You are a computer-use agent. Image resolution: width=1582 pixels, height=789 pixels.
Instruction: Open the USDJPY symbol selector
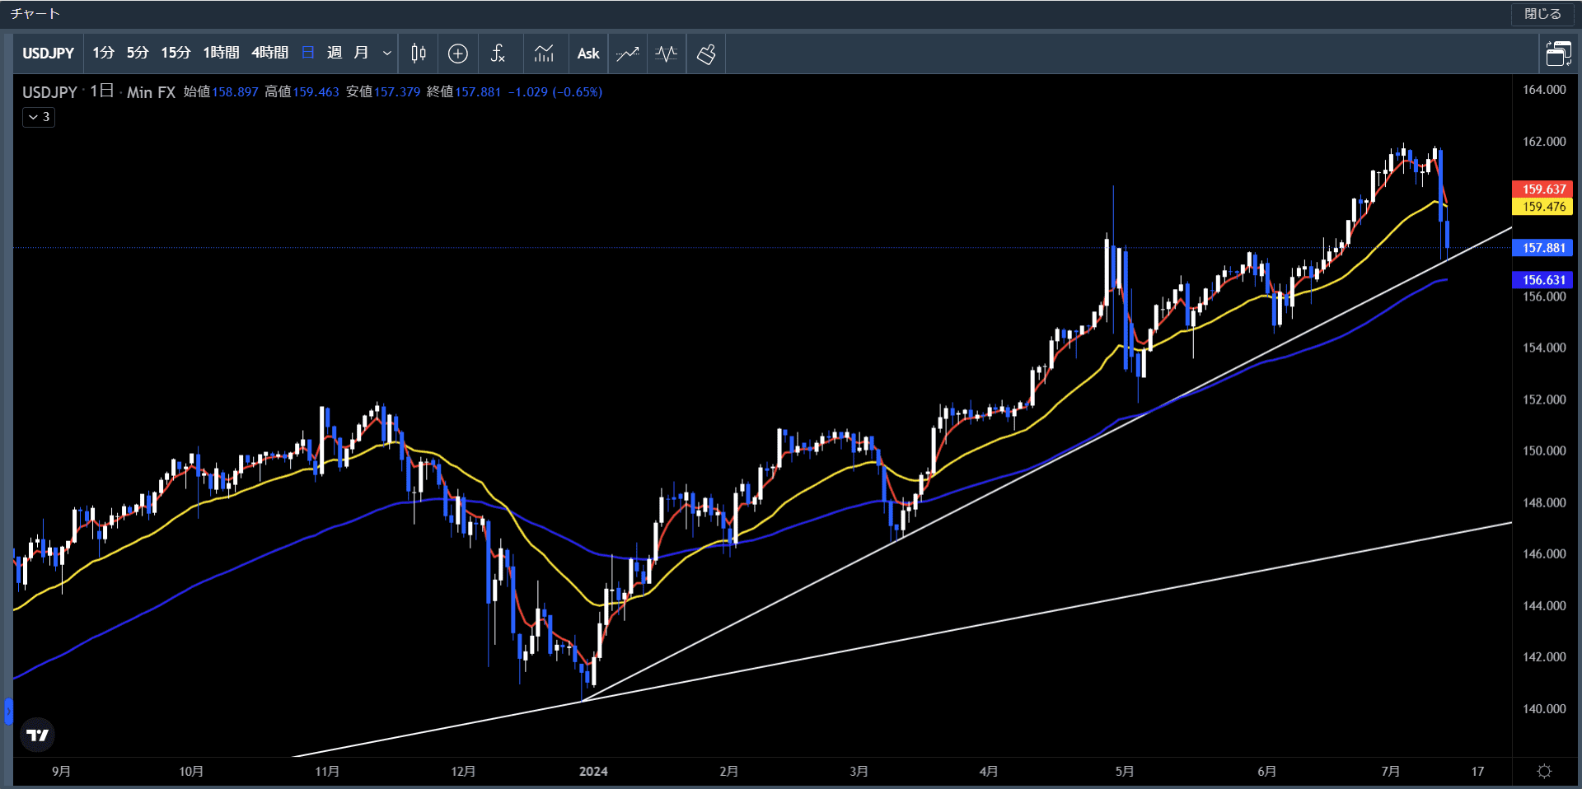click(49, 54)
